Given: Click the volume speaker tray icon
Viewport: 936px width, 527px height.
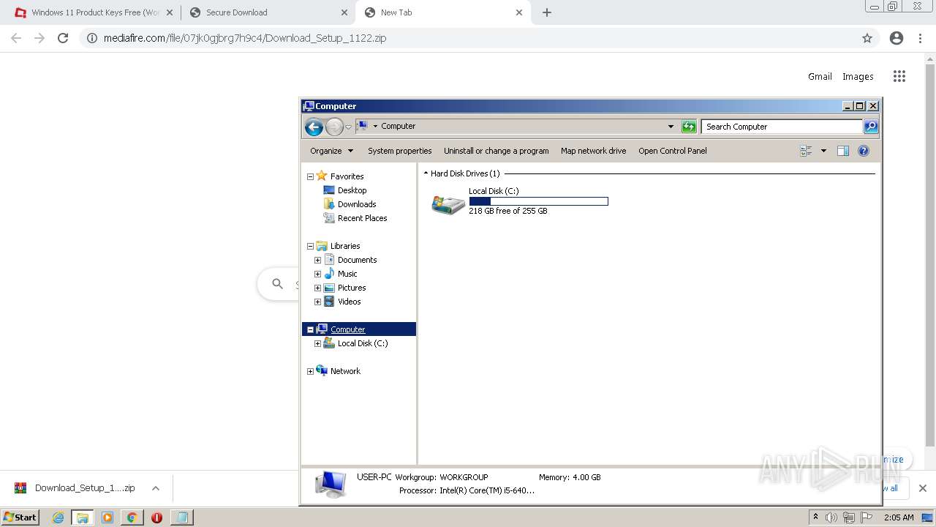Looking at the screenshot, I should pyautogui.click(x=831, y=517).
